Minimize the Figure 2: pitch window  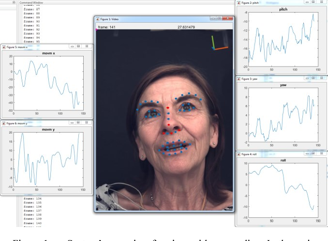click(x=307, y=2)
